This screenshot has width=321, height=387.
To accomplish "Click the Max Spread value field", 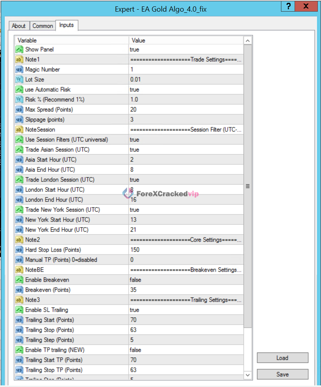I will coord(186,109).
